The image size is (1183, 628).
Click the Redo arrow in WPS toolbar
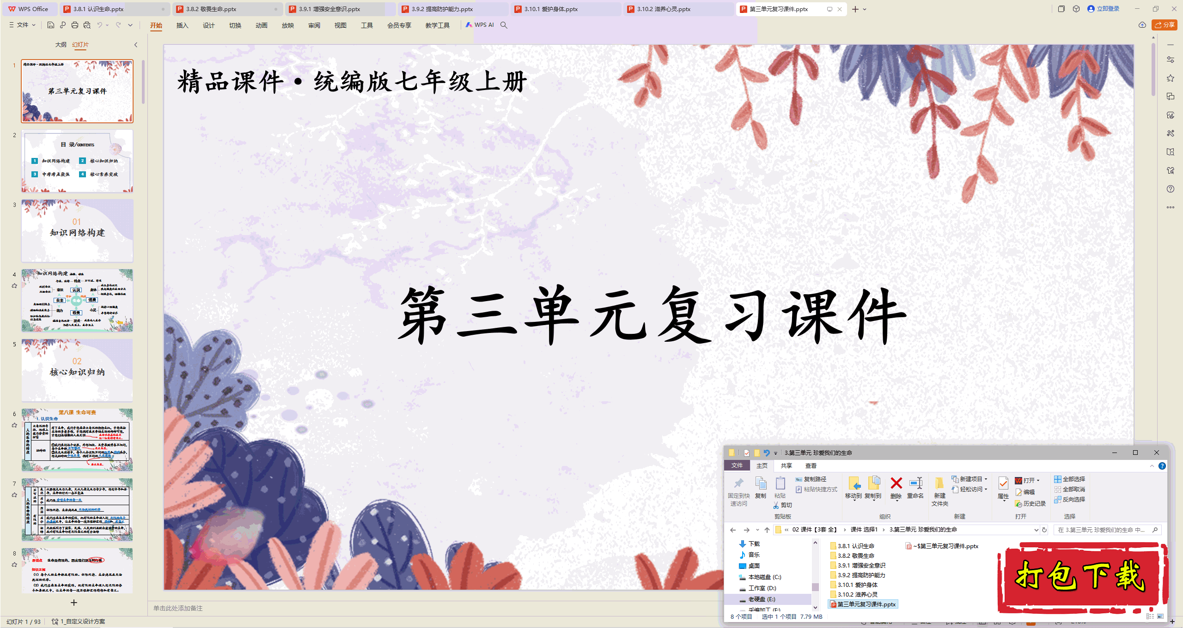118,25
